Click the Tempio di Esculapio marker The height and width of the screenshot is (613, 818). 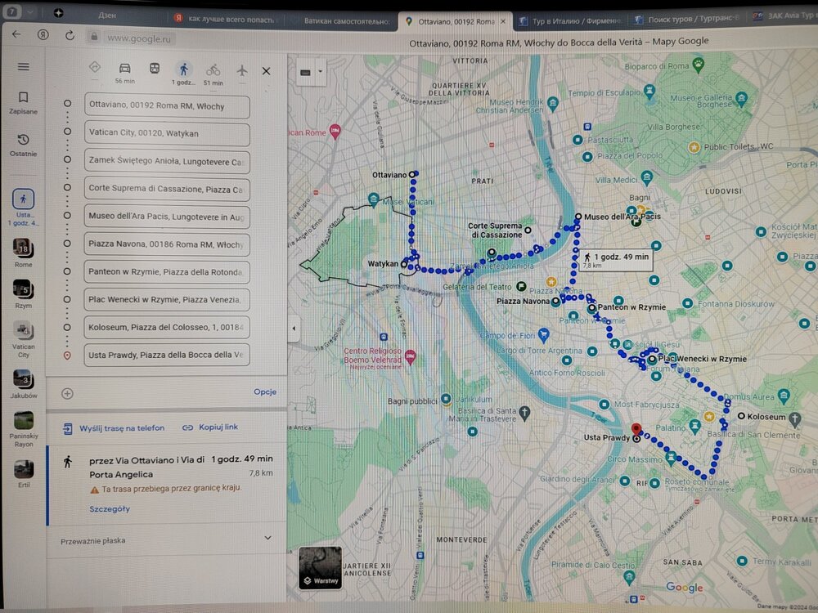tap(649, 92)
